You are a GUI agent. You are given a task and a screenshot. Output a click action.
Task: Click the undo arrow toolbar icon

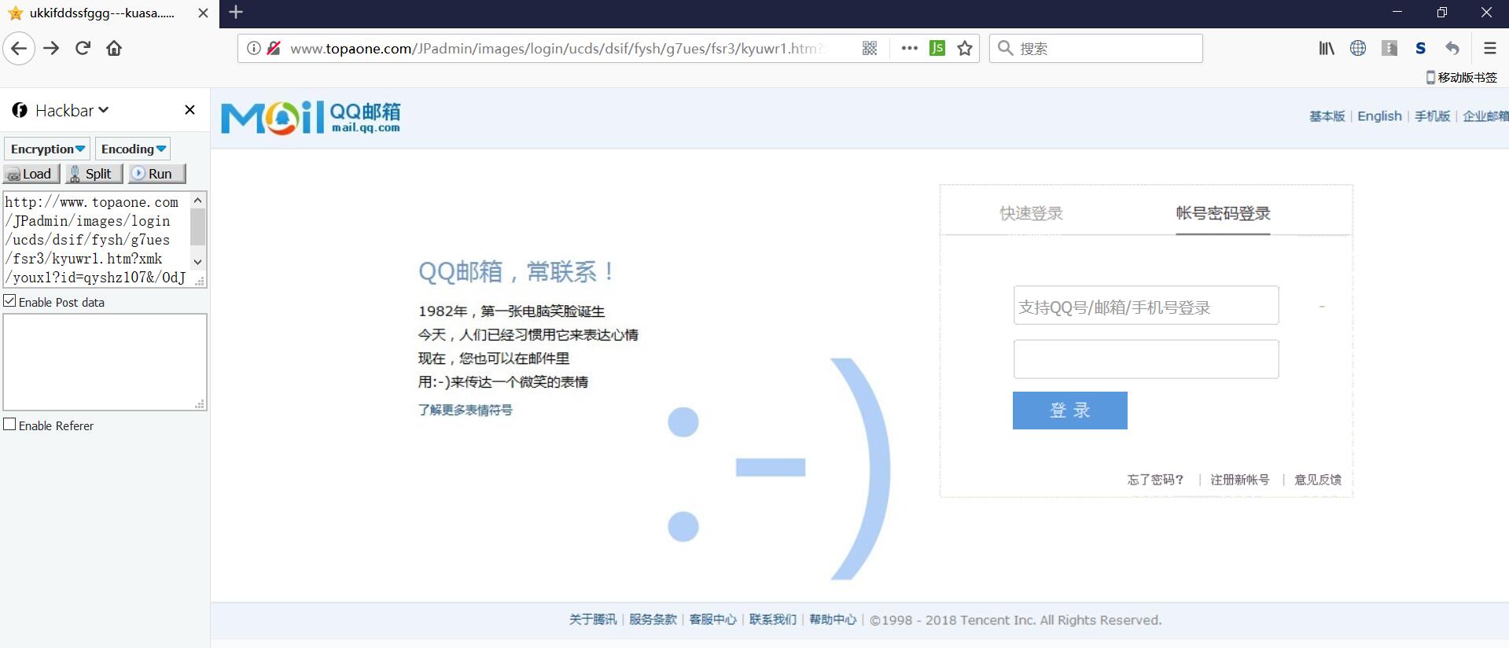point(1452,49)
